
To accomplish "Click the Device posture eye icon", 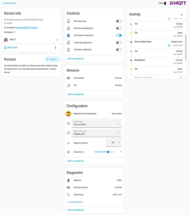I will coord(68,187).
